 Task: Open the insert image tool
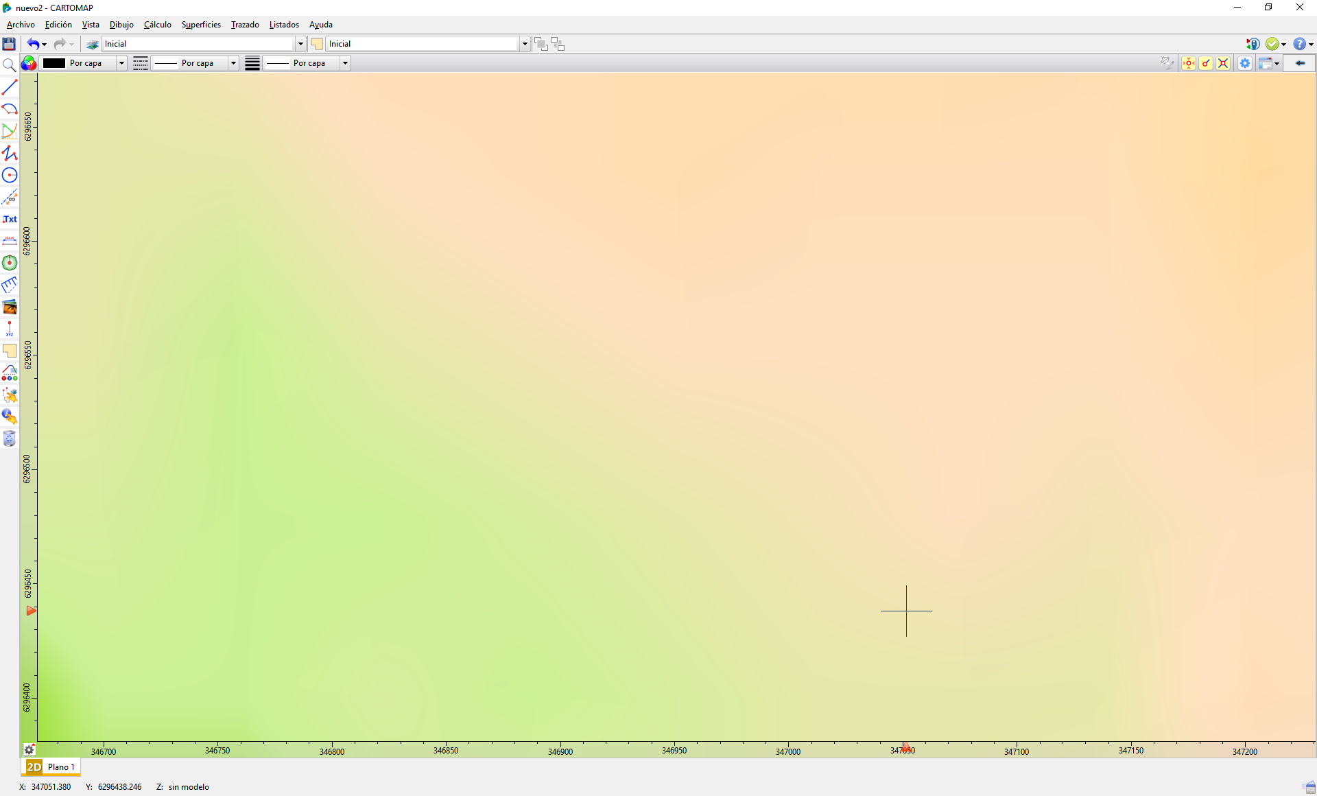[10, 307]
